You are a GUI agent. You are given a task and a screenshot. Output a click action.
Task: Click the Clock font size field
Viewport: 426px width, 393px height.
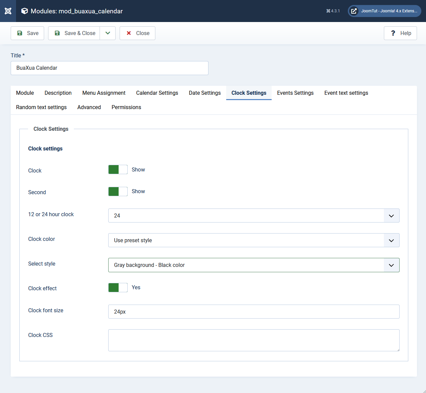tap(254, 312)
